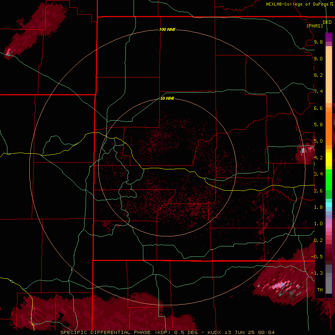Select the [PHAS] units label
335x335 pixels.
pos(315,26)
